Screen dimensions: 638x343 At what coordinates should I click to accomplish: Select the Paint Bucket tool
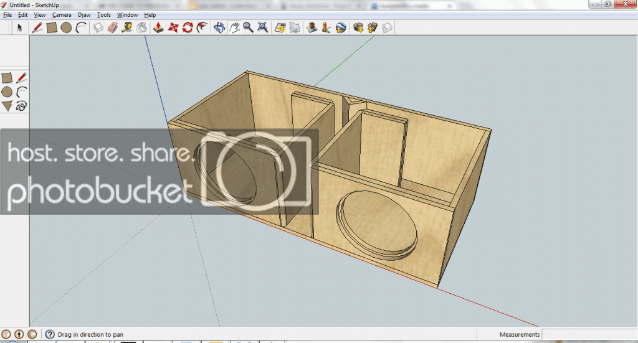pyautogui.click(x=141, y=27)
